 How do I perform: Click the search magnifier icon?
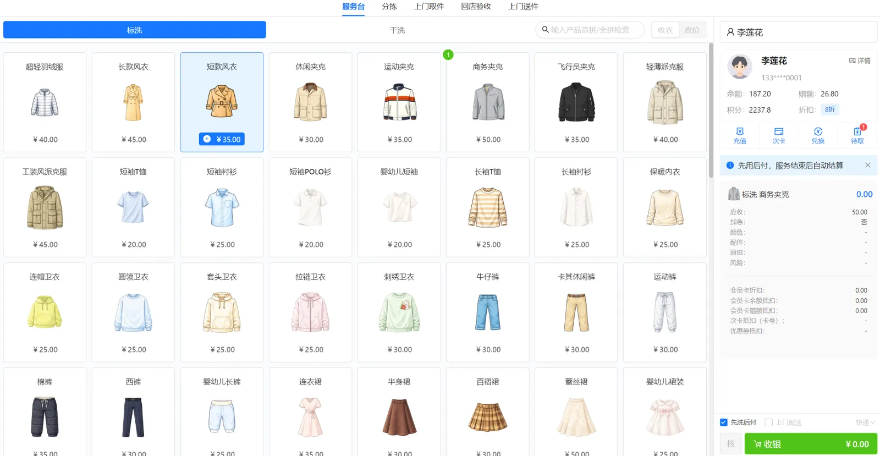point(545,30)
